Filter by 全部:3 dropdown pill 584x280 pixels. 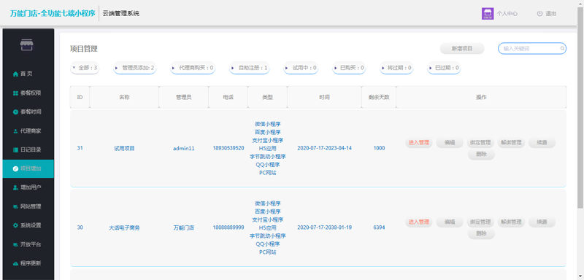point(85,68)
